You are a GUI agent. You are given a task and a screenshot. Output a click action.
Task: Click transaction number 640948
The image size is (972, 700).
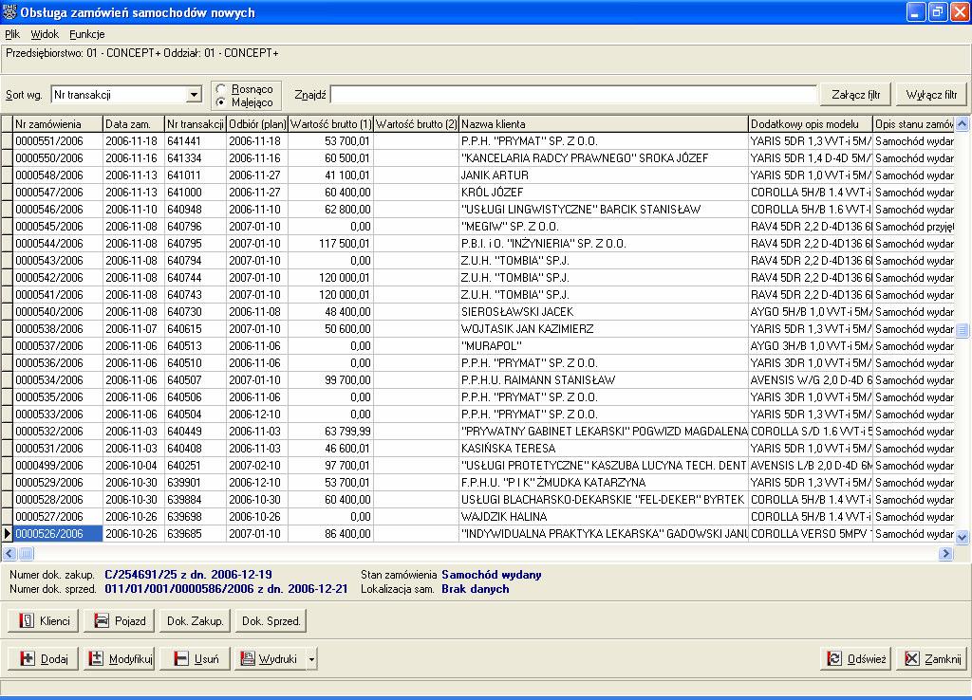[184, 210]
